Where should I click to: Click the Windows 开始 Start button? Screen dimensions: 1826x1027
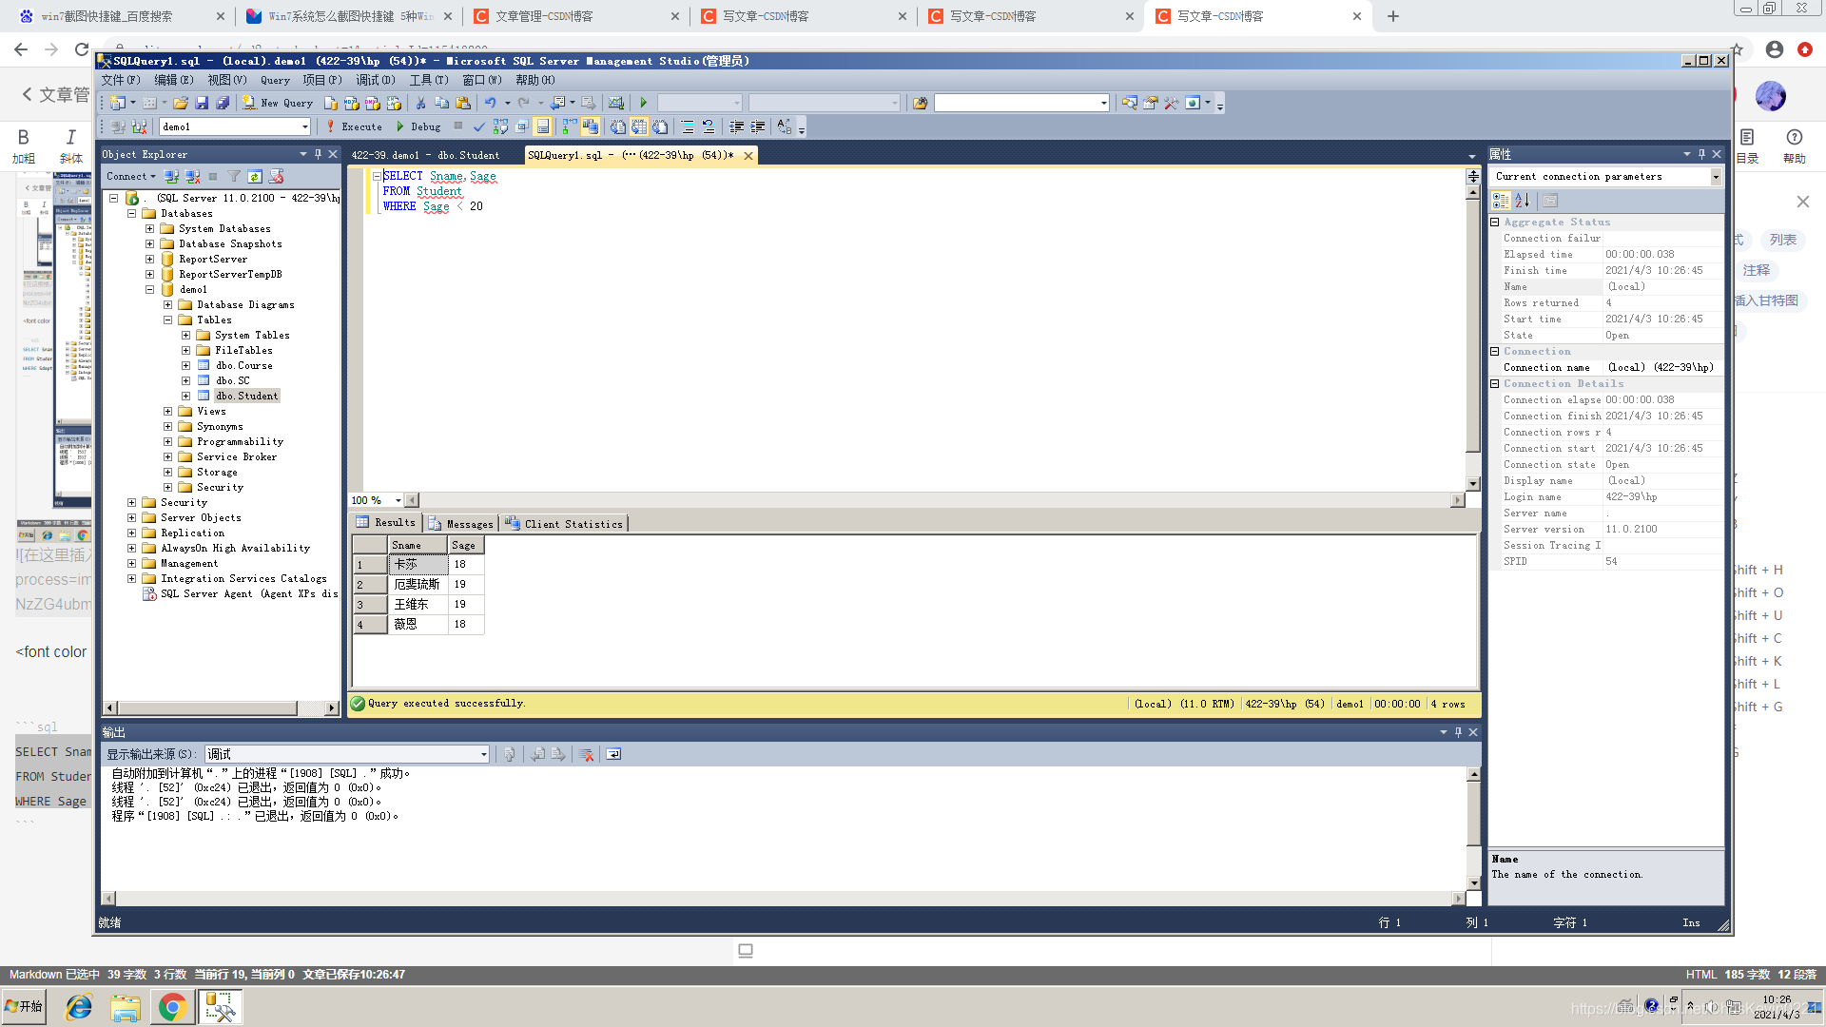coord(25,1007)
